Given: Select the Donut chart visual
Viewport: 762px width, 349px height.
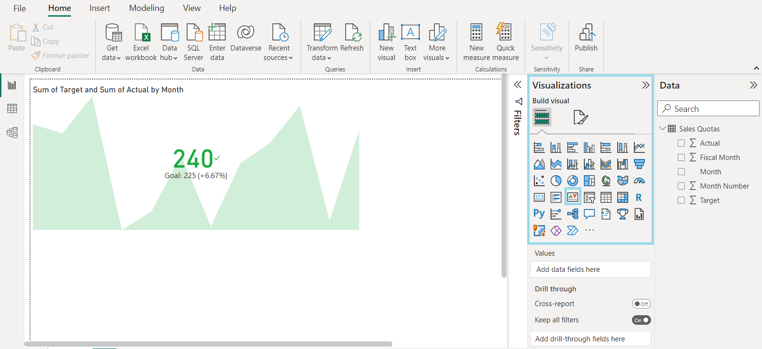Looking at the screenshot, I should pyautogui.click(x=572, y=181).
